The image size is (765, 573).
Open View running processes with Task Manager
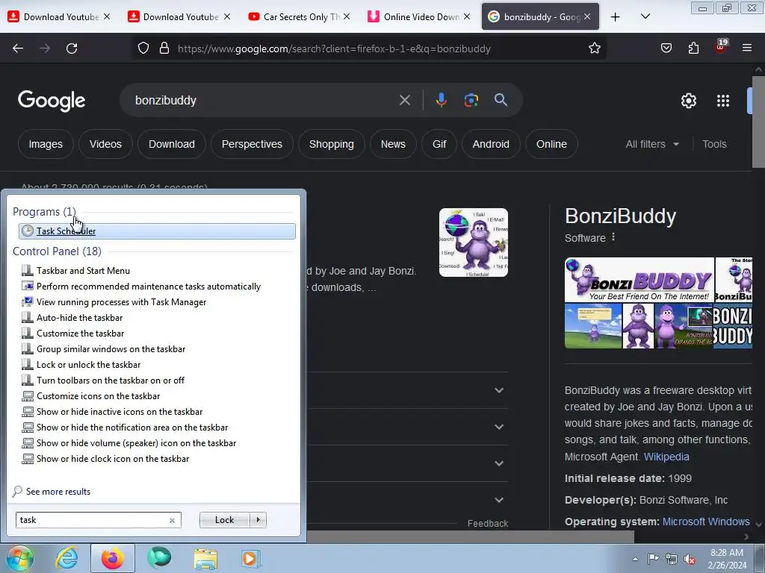121,302
